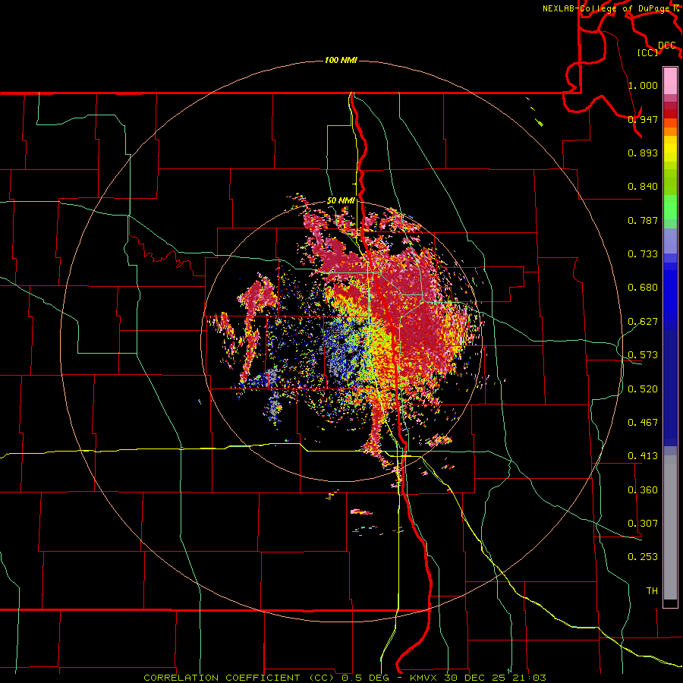Click the [CC] legend label
The image size is (683, 683).
(x=648, y=52)
